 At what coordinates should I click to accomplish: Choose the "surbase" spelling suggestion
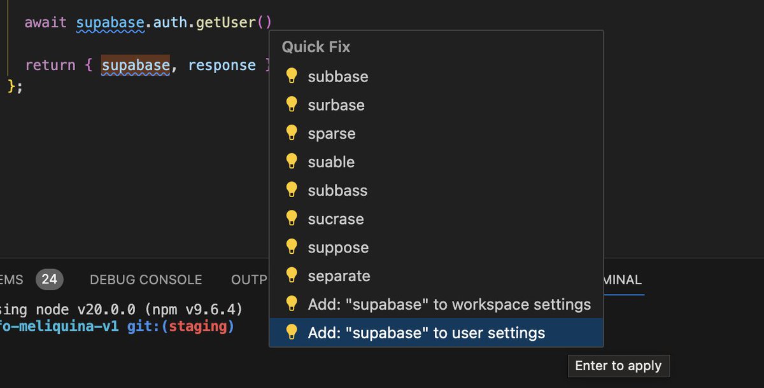[436, 105]
